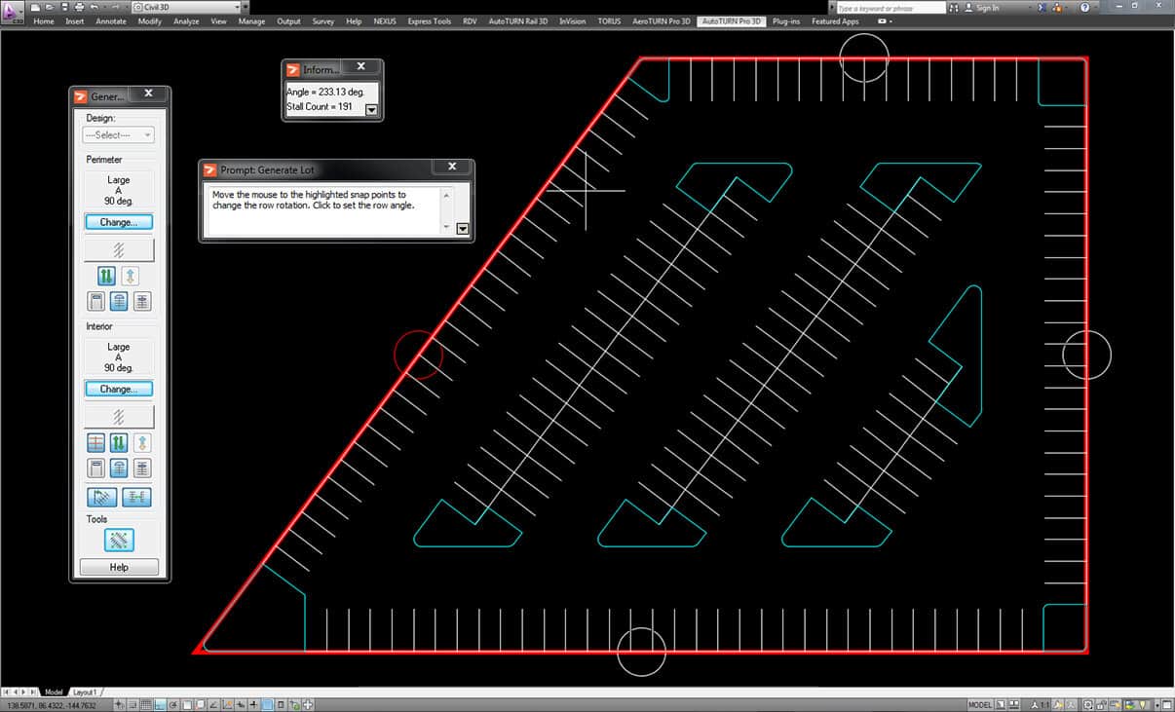1175x712 pixels.
Task: Click Change... button under Perimeter
Action: pos(119,222)
